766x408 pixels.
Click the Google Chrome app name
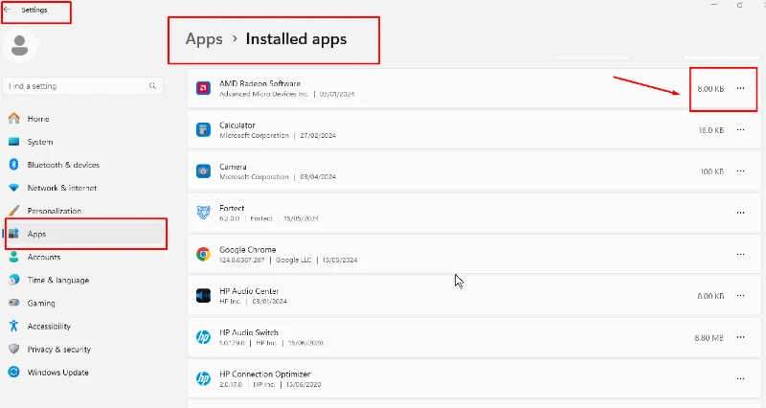248,249
